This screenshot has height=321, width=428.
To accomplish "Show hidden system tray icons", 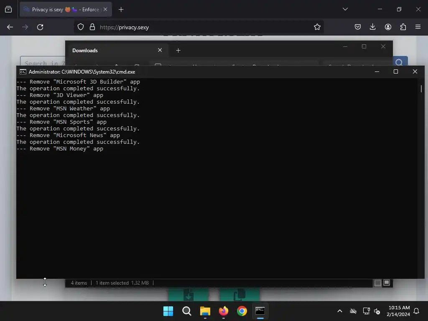I will click(x=340, y=311).
